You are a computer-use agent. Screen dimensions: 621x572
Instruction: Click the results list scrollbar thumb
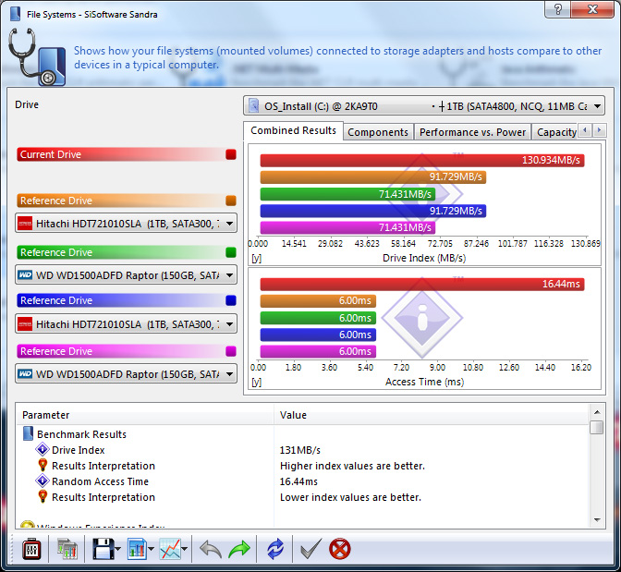coord(597,428)
